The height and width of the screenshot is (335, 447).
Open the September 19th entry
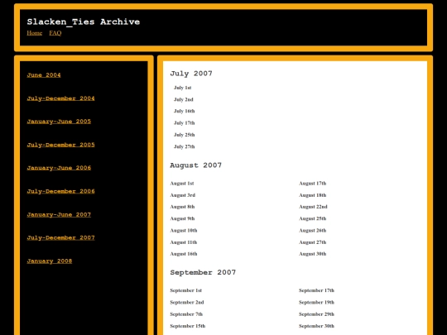(316, 302)
